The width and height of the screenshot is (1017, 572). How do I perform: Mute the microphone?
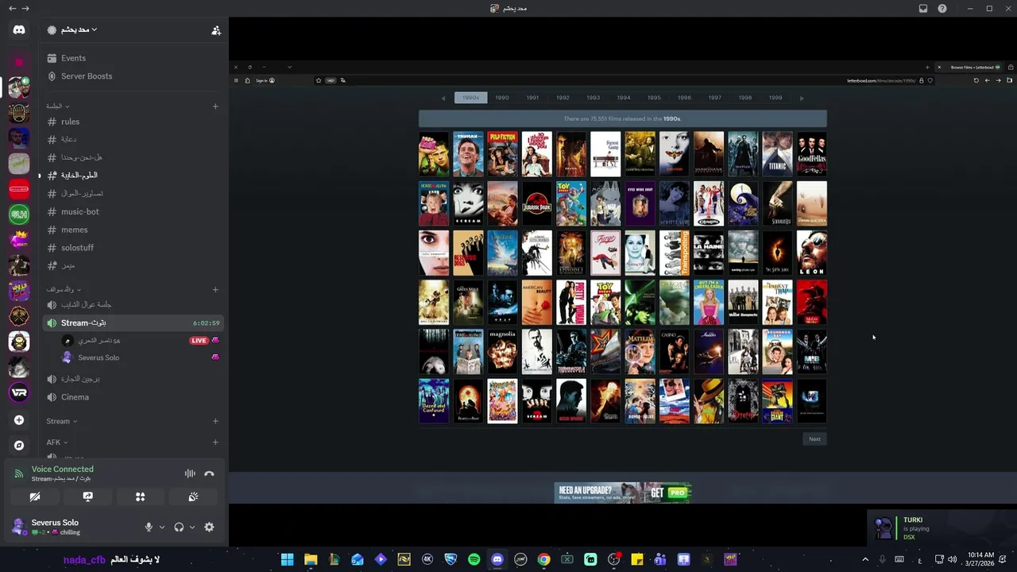pyautogui.click(x=149, y=528)
